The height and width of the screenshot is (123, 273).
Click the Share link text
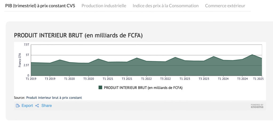[x=46, y=106]
